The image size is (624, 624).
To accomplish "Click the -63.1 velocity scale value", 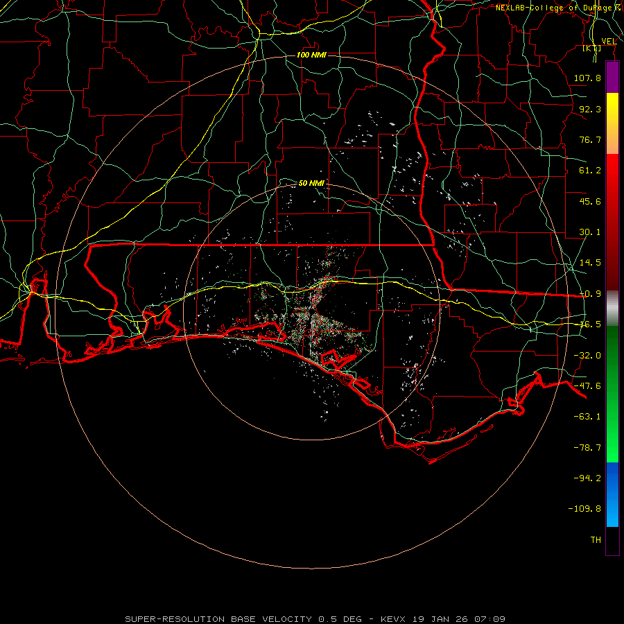I will click(587, 417).
